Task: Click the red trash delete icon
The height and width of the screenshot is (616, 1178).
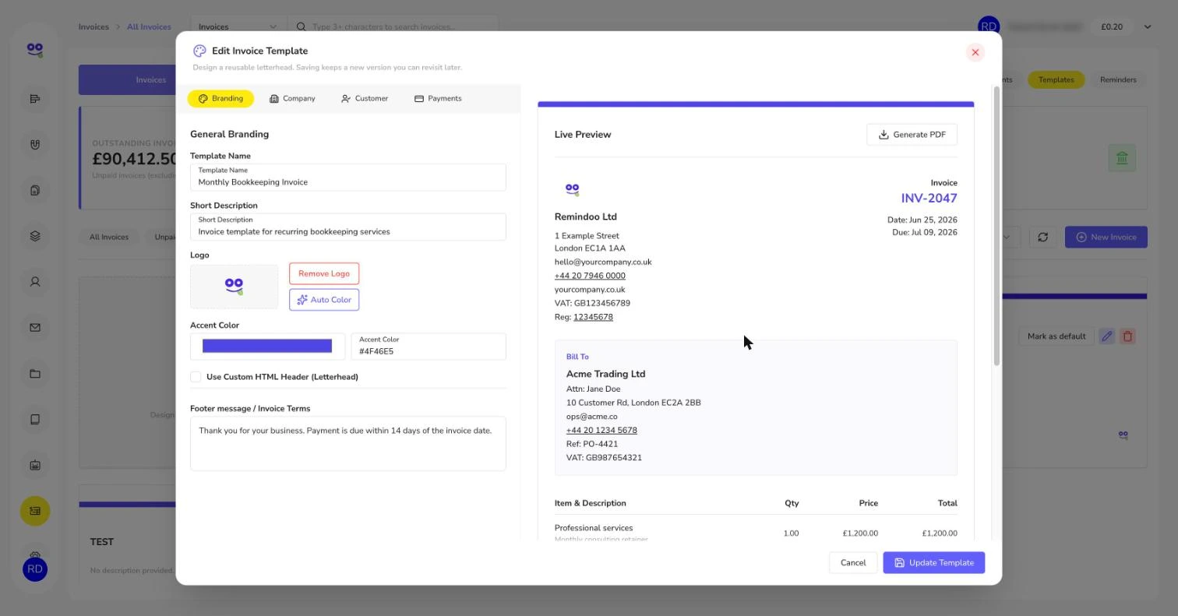Action: 1127,336
